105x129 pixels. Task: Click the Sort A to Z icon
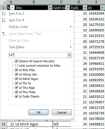point(4,14)
